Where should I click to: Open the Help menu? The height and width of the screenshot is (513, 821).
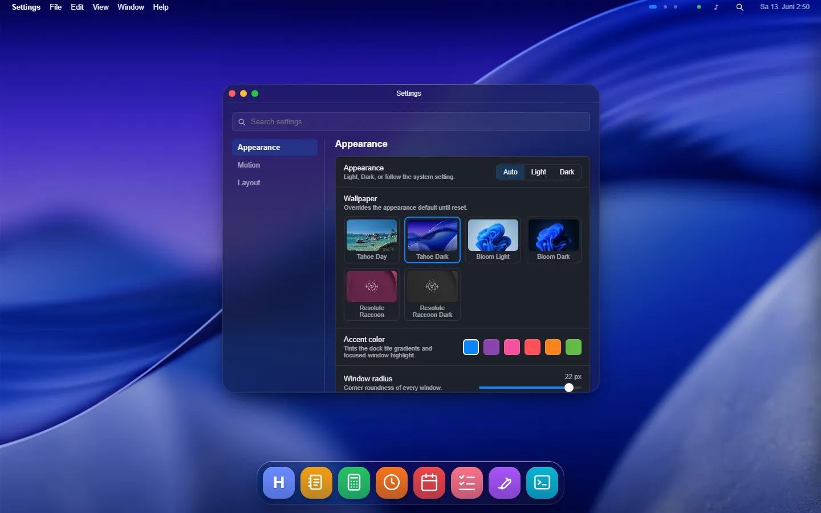coord(161,7)
